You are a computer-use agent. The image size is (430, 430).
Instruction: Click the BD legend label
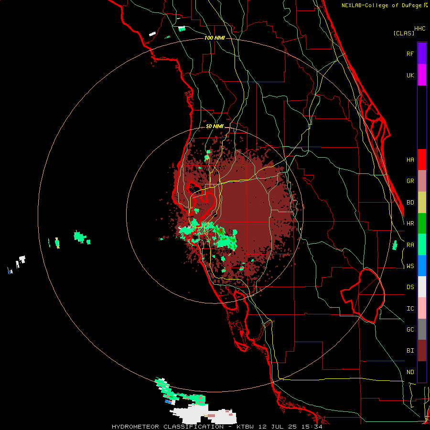410,203
